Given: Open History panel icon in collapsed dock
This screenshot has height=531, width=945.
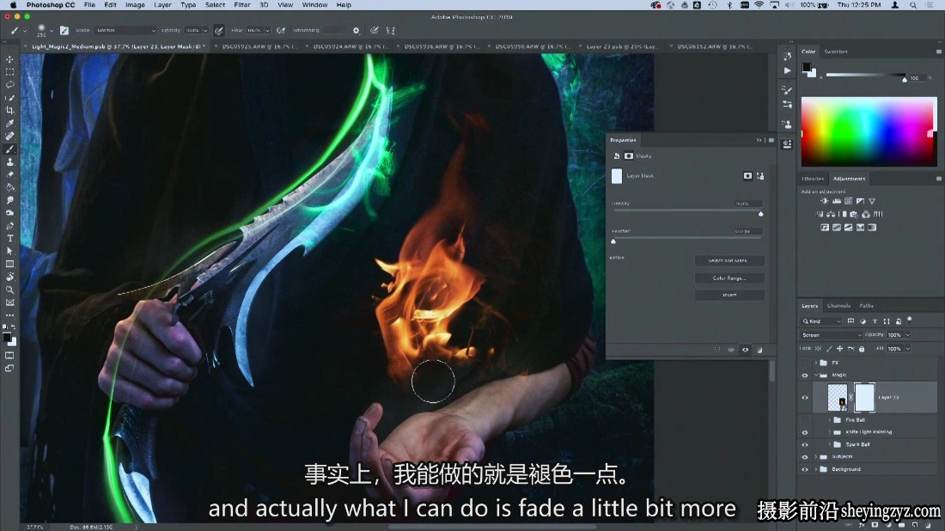Looking at the screenshot, I should click(x=787, y=56).
